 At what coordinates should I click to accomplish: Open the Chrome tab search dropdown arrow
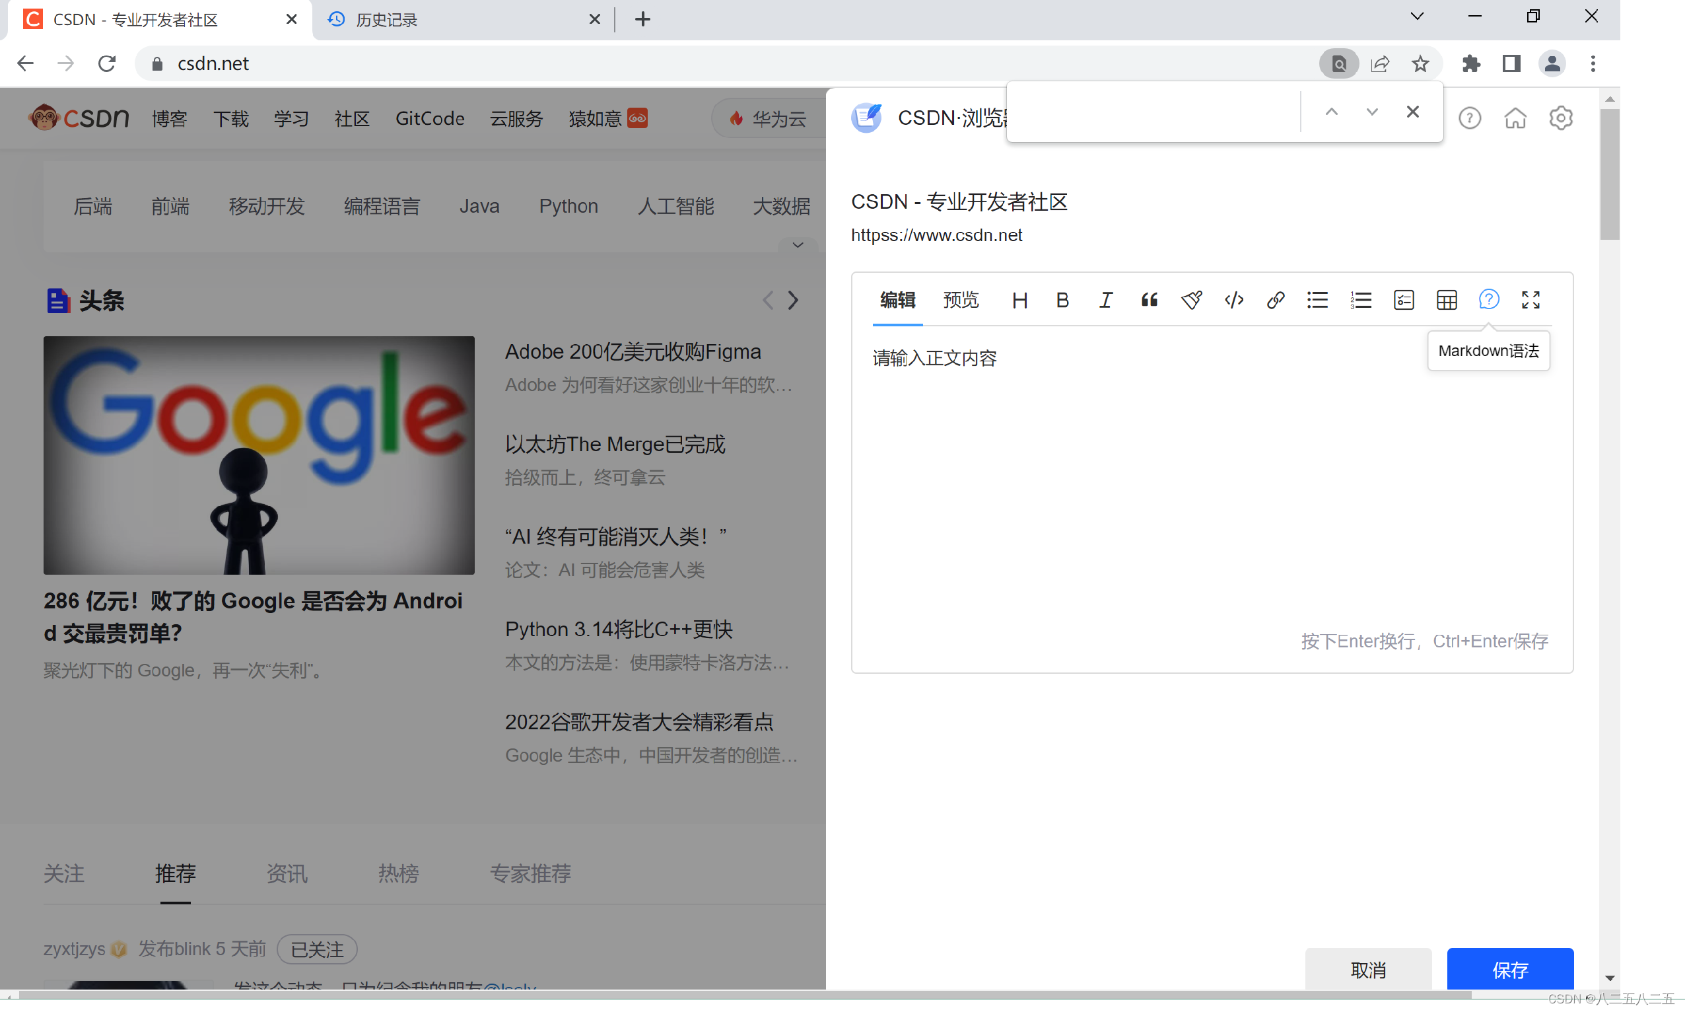pyautogui.click(x=1416, y=17)
